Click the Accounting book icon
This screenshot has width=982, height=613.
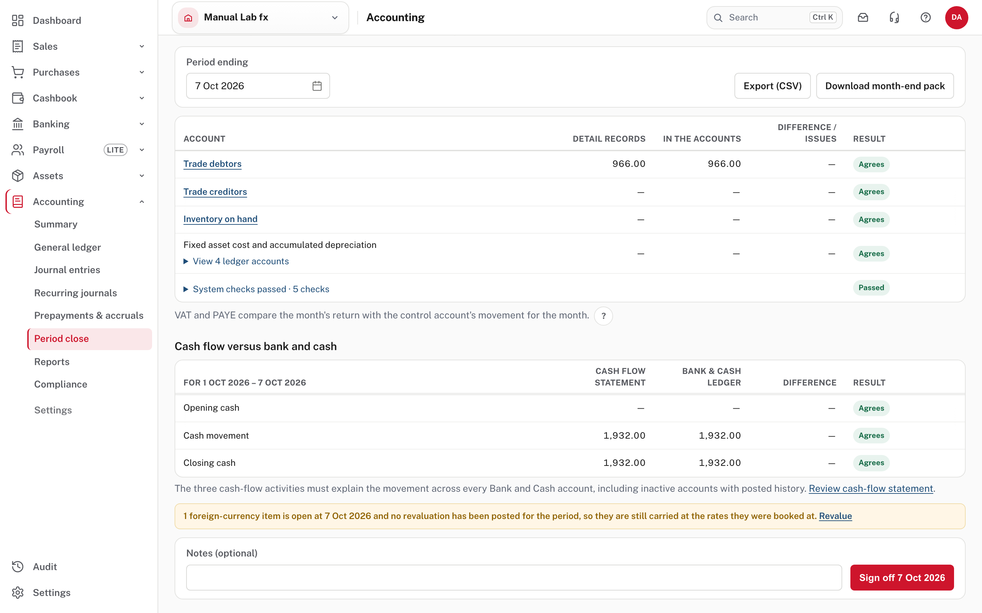[17, 202]
